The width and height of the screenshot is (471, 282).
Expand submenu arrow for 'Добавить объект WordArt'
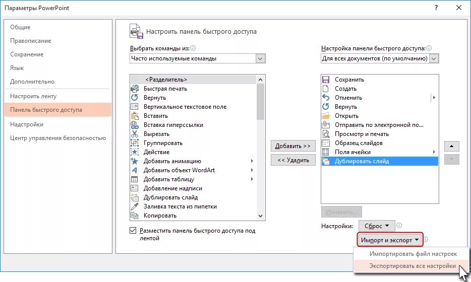(252, 170)
